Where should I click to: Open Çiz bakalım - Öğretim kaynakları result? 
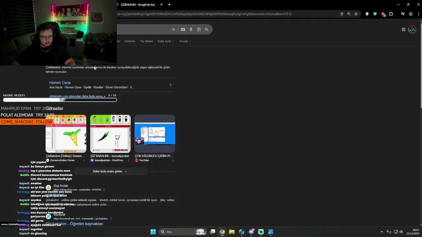point(74,224)
